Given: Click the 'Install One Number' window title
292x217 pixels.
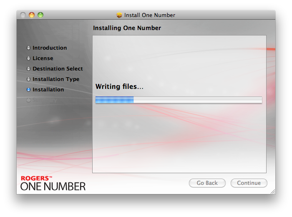Looking at the screenshot, I should 150,15.
